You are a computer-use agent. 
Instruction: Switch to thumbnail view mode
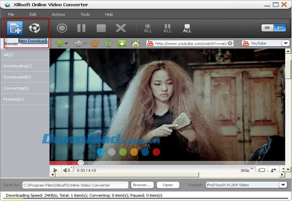(268, 28)
